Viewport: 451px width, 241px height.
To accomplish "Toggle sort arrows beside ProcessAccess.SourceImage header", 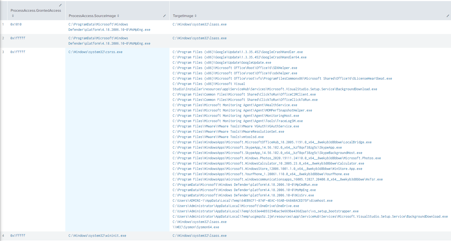I will click(118, 16).
